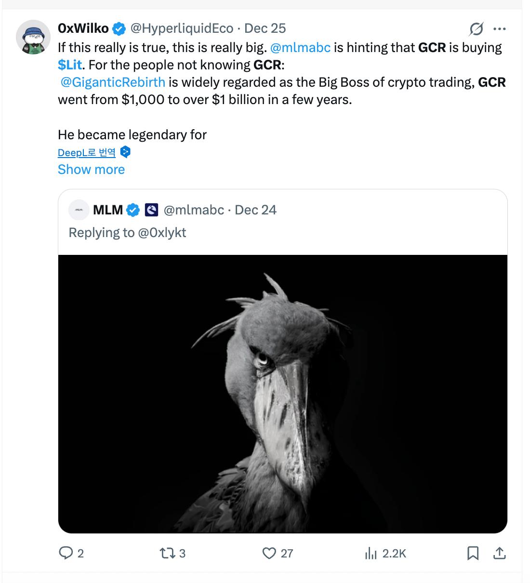Click the 0xWilko display name
530x583 pixels.
(83, 28)
